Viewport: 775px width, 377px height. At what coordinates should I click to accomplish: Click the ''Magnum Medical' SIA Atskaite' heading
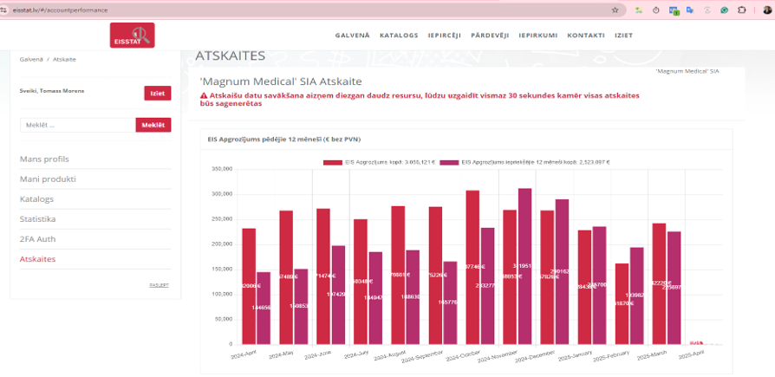click(x=281, y=81)
